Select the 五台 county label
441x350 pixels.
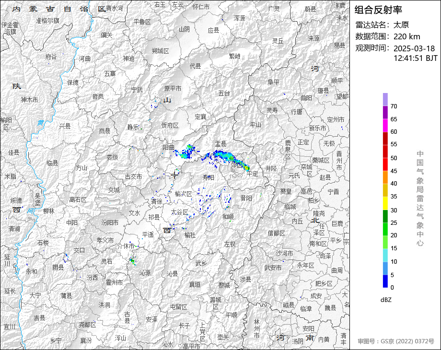point(224,93)
